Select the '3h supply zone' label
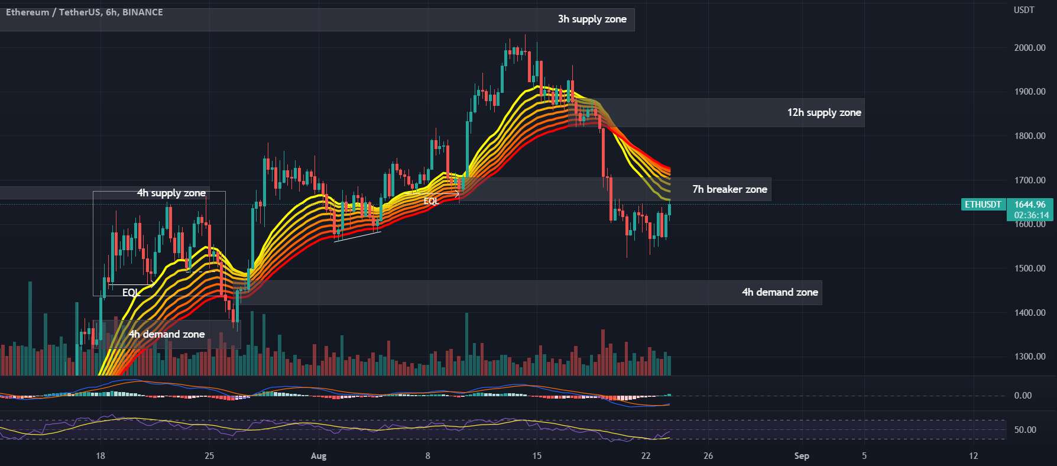The height and width of the screenshot is (466, 1057). pos(592,19)
